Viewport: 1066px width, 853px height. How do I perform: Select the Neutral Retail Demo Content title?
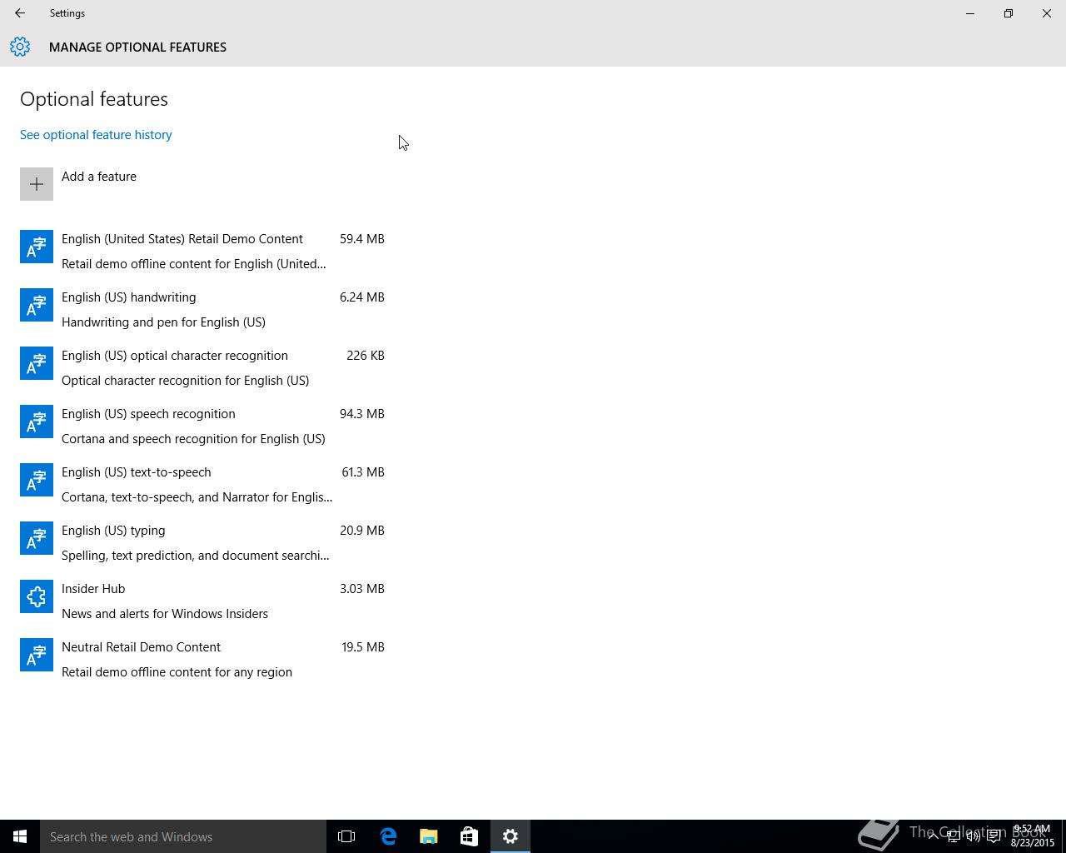(x=142, y=647)
